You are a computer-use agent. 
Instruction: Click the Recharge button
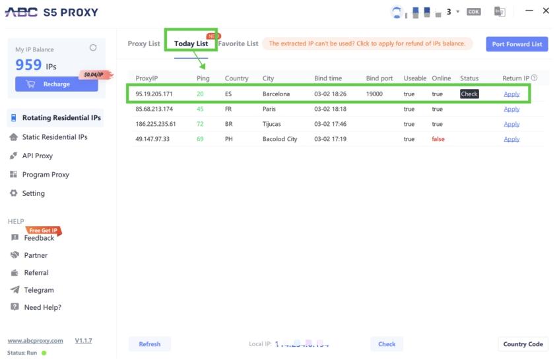(x=56, y=84)
